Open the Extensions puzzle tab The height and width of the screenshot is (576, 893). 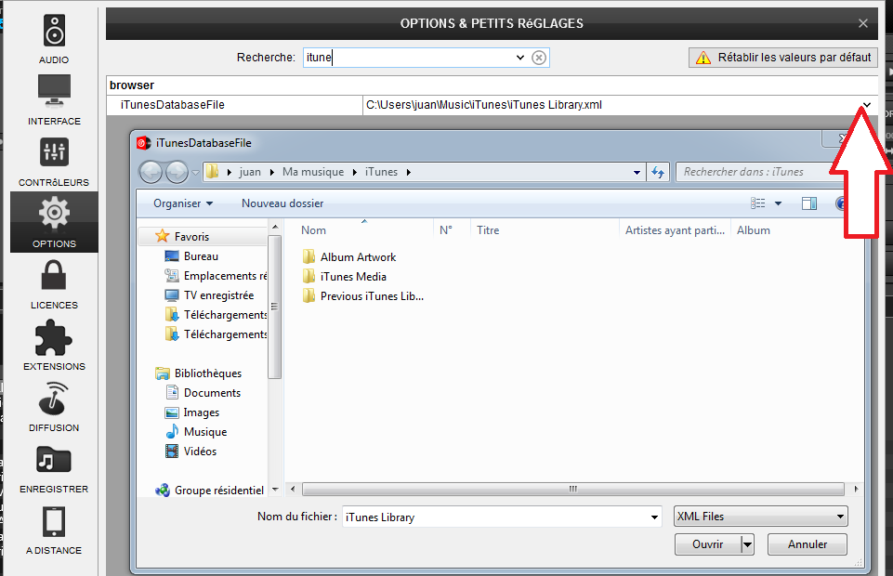[x=54, y=345]
